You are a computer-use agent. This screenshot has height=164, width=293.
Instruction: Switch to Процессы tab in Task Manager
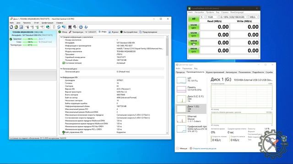[x=180, y=72]
